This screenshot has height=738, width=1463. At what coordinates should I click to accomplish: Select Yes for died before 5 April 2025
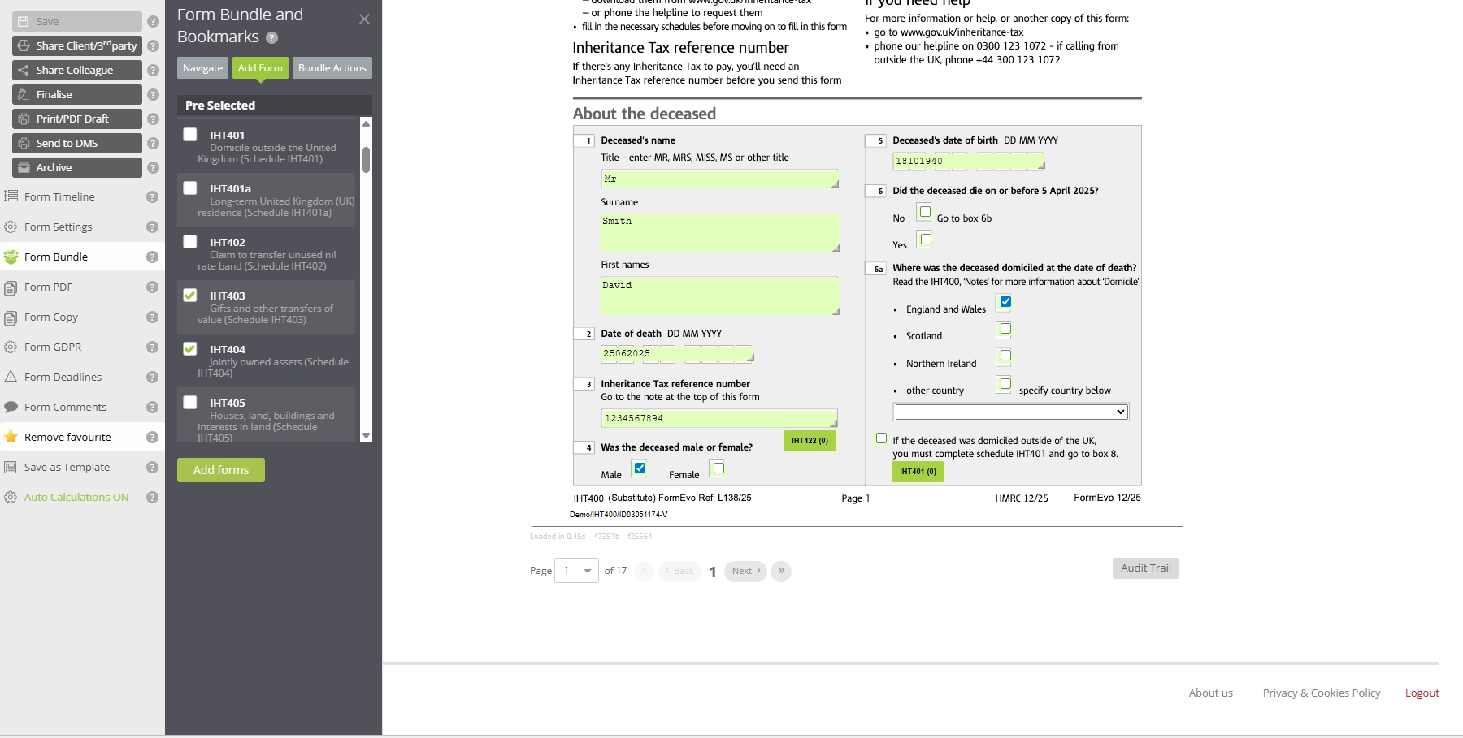click(925, 239)
